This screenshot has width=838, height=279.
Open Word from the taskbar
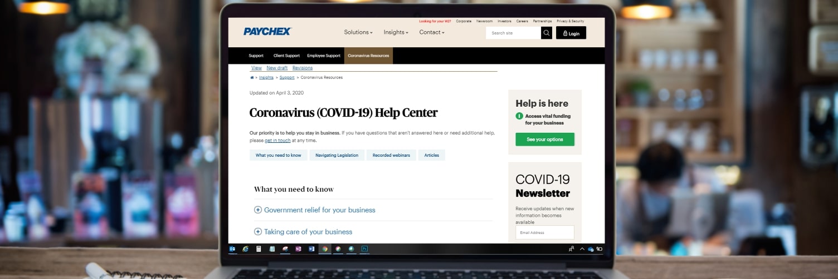(311, 249)
